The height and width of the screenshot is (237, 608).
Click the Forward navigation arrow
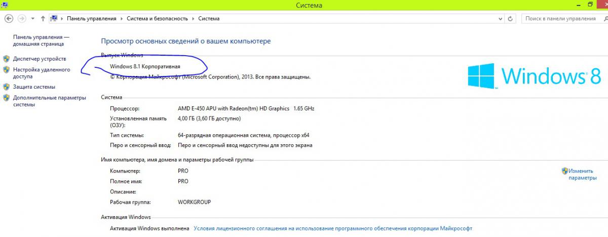coord(21,18)
